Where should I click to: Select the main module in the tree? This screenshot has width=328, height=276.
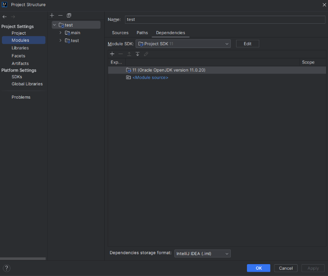coord(75,33)
